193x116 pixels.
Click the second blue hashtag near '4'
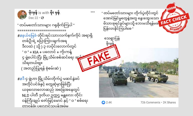pyautogui.click(x=22, y=79)
